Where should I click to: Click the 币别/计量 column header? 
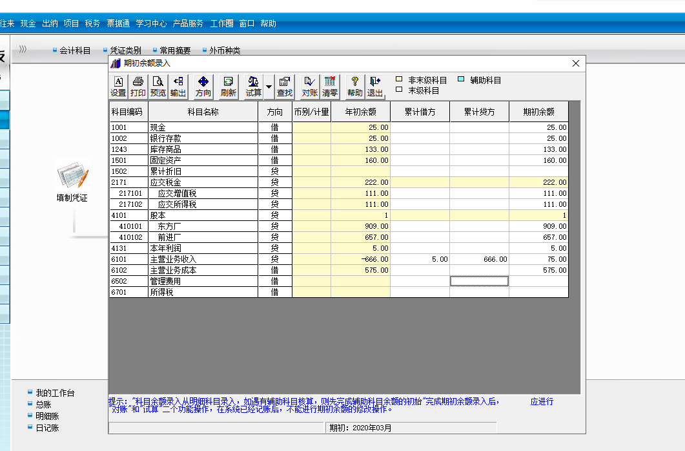311,111
